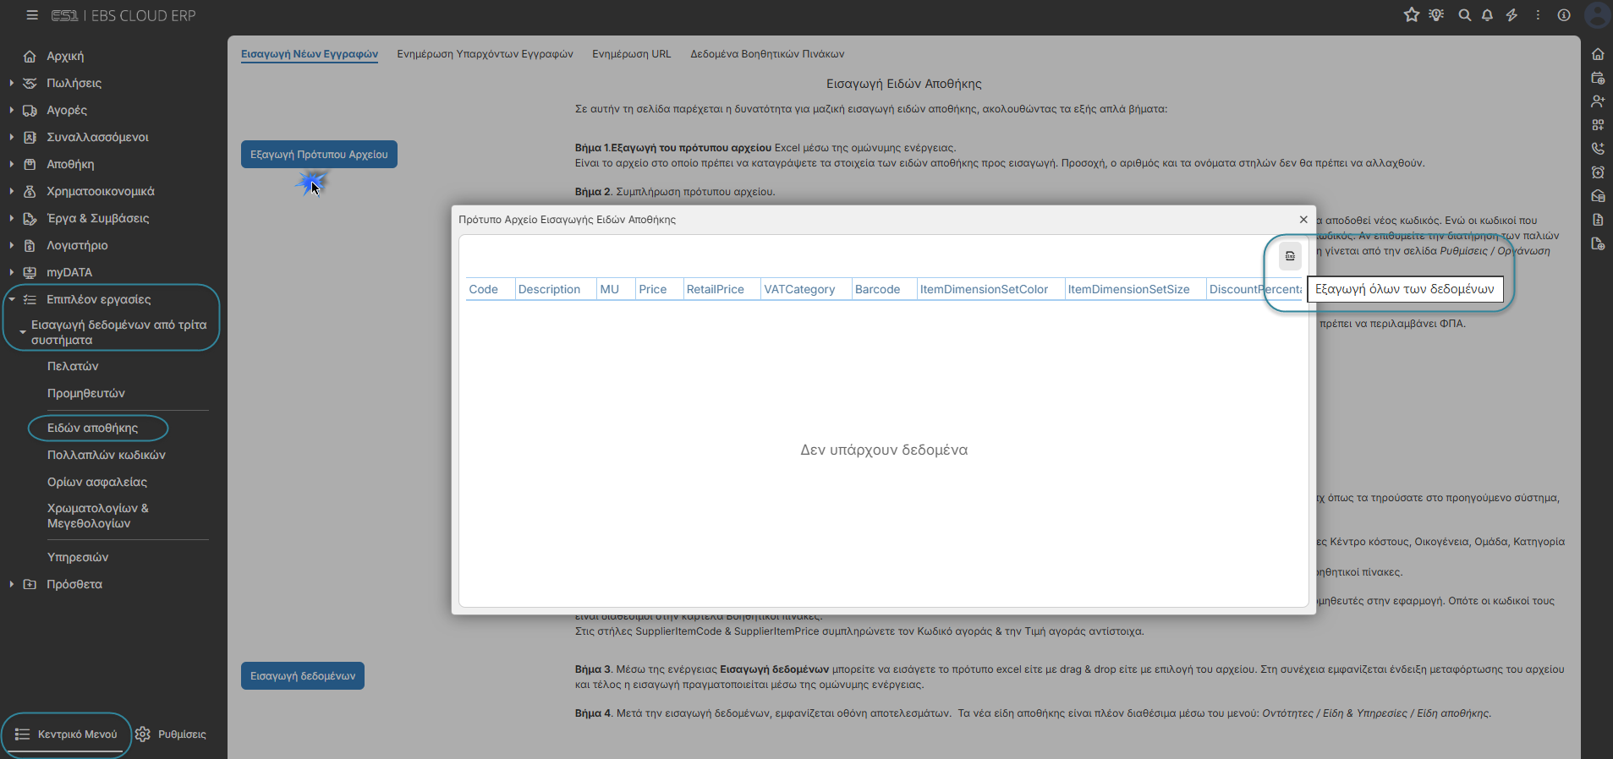Select Πελατών import option
The width and height of the screenshot is (1613, 759).
(x=73, y=366)
